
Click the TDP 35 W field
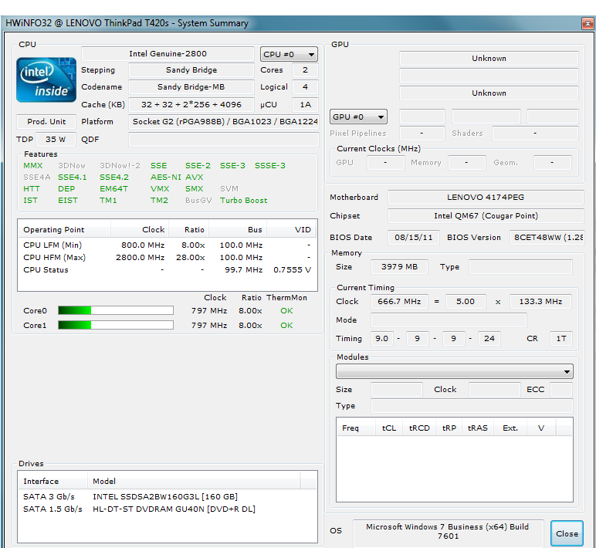click(56, 140)
